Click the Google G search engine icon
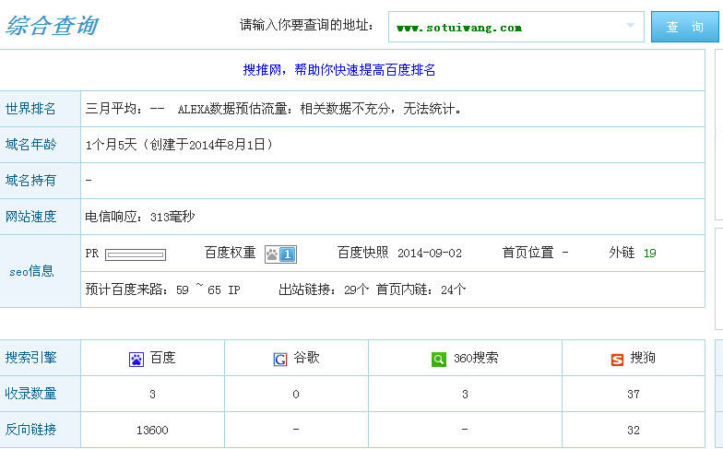 (280, 360)
